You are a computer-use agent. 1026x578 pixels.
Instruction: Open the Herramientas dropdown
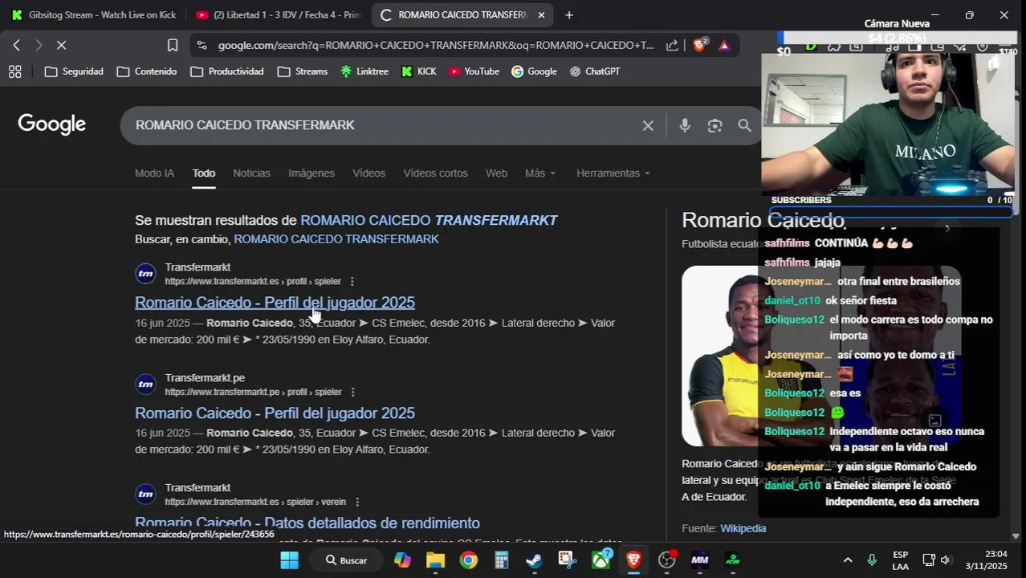[613, 173]
